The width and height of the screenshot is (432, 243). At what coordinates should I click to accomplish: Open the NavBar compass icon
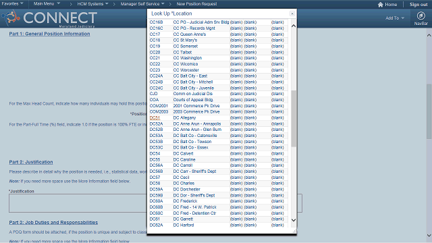[421, 16]
